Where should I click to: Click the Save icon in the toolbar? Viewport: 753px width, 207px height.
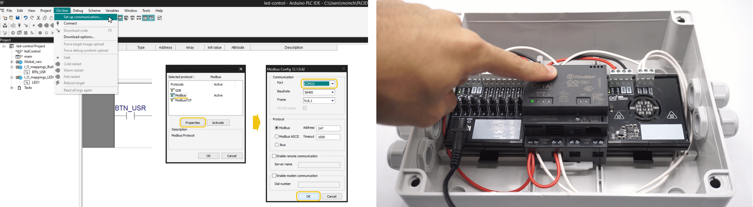point(18,18)
